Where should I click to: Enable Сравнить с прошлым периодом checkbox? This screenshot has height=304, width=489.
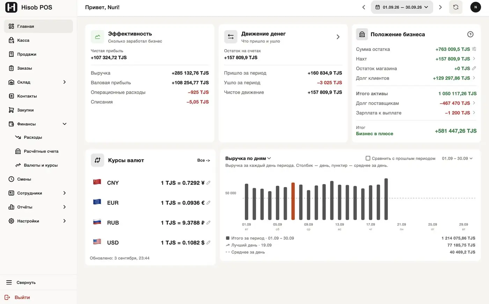click(x=368, y=158)
